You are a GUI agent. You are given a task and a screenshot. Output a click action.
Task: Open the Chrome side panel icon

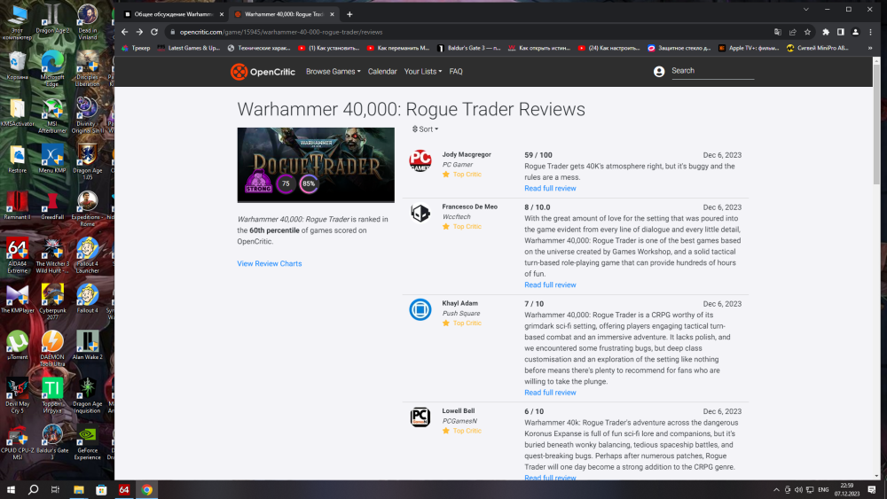[x=841, y=32]
